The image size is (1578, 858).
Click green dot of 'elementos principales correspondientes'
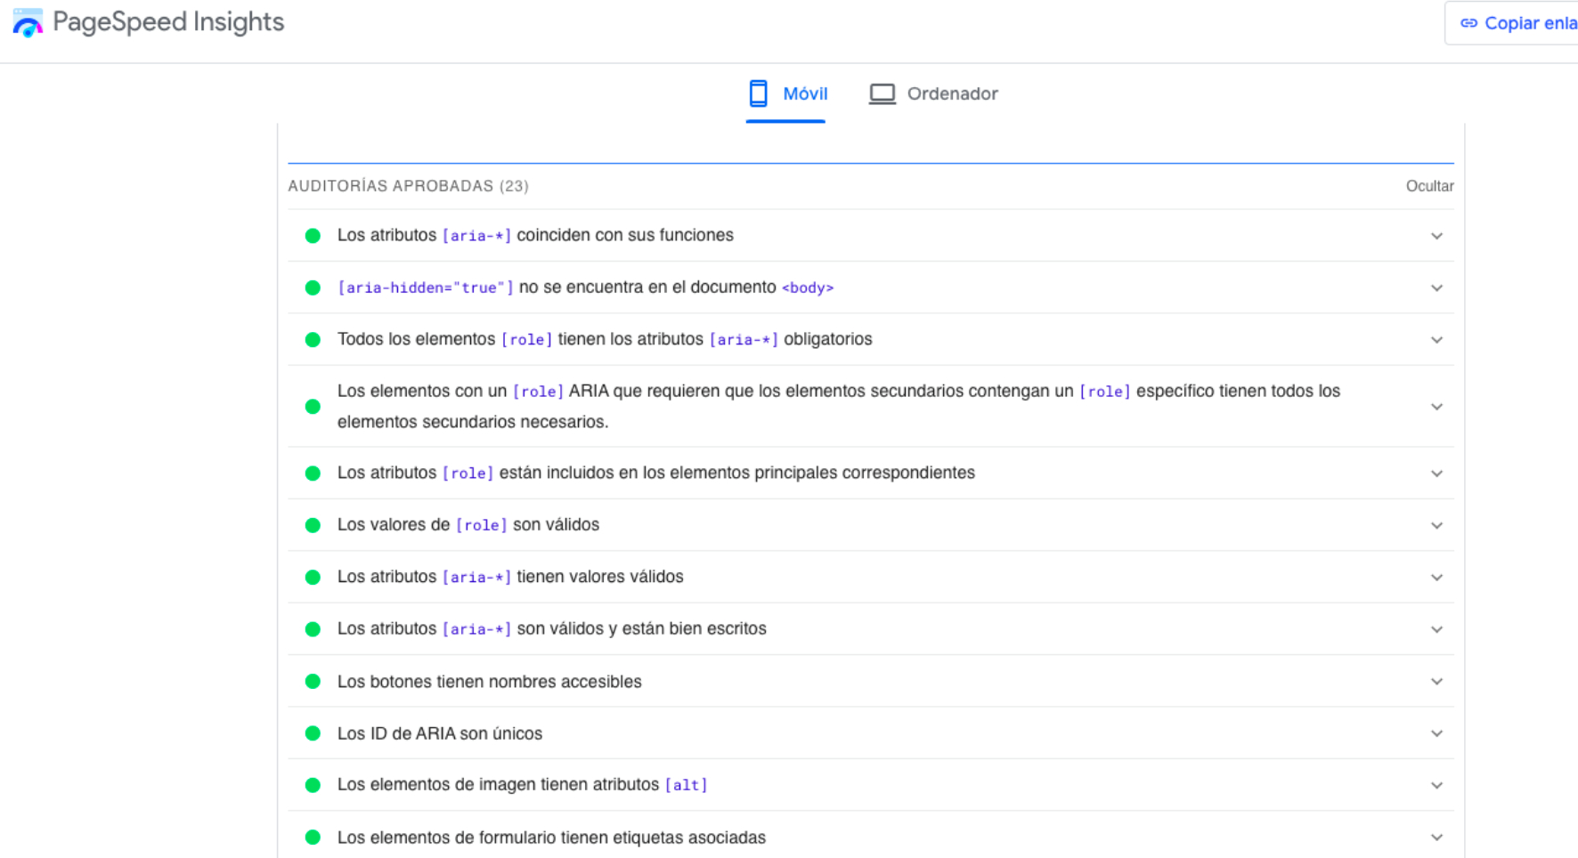[313, 474]
